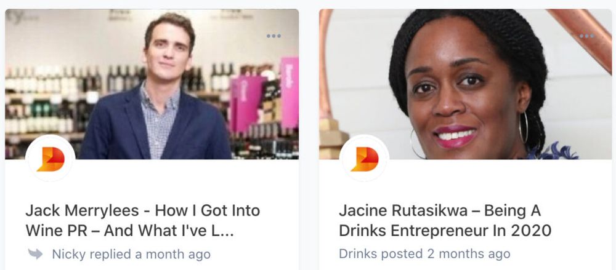This screenshot has width=616, height=270.
Task: Open 'Jacine Rutasikwa – Being A' post
Action: click(440, 211)
